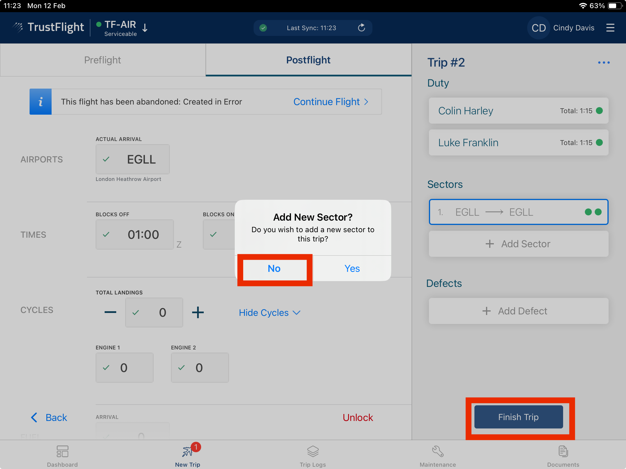Switch to the Preflight tab
Image resolution: width=626 pixels, height=469 pixels.
(x=103, y=60)
